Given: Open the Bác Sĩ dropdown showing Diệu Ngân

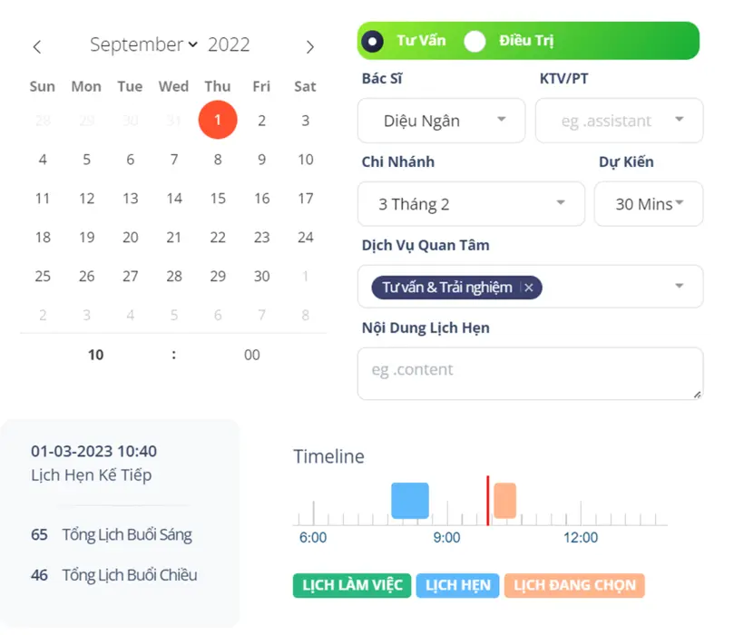Looking at the screenshot, I should coord(441,121).
